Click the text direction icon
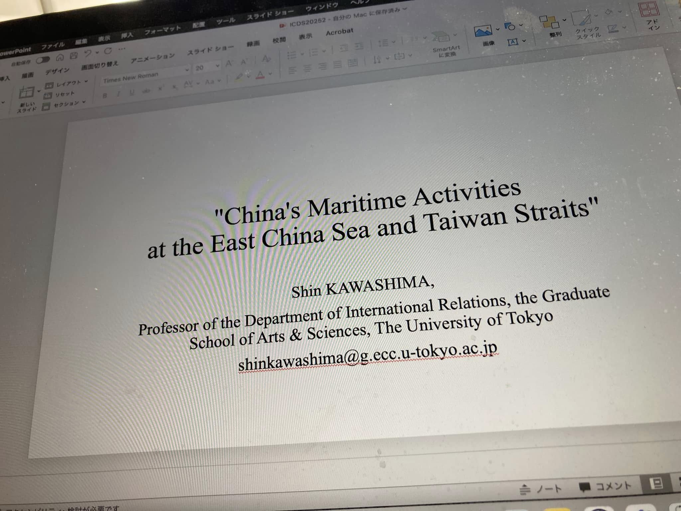The width and height of the screenshot is (681, 511). click(x=377, y=60)
